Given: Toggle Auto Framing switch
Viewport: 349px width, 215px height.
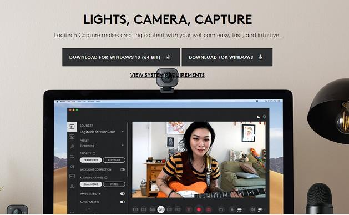Looking at the screenshot, I should (123, 202).
